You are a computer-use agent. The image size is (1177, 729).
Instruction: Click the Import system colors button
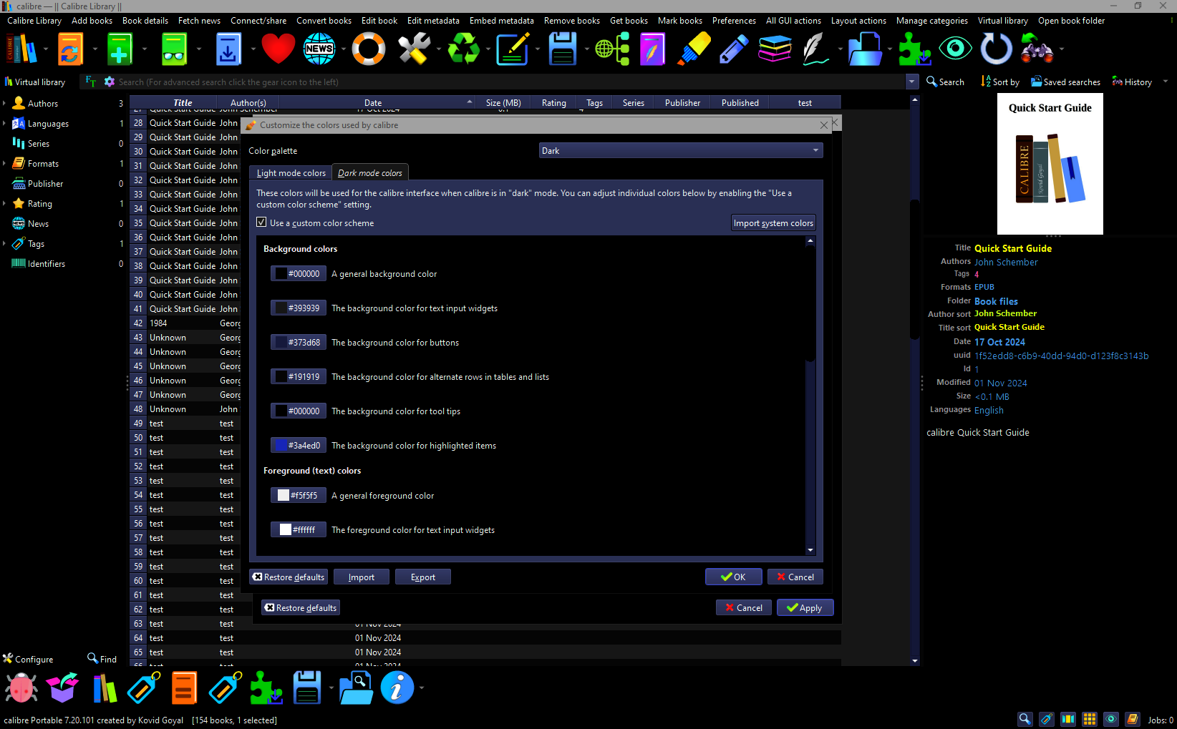point(773,222)
